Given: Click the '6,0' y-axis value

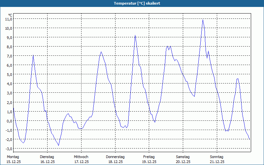Looking at the screenshot, I should (10, 65).
